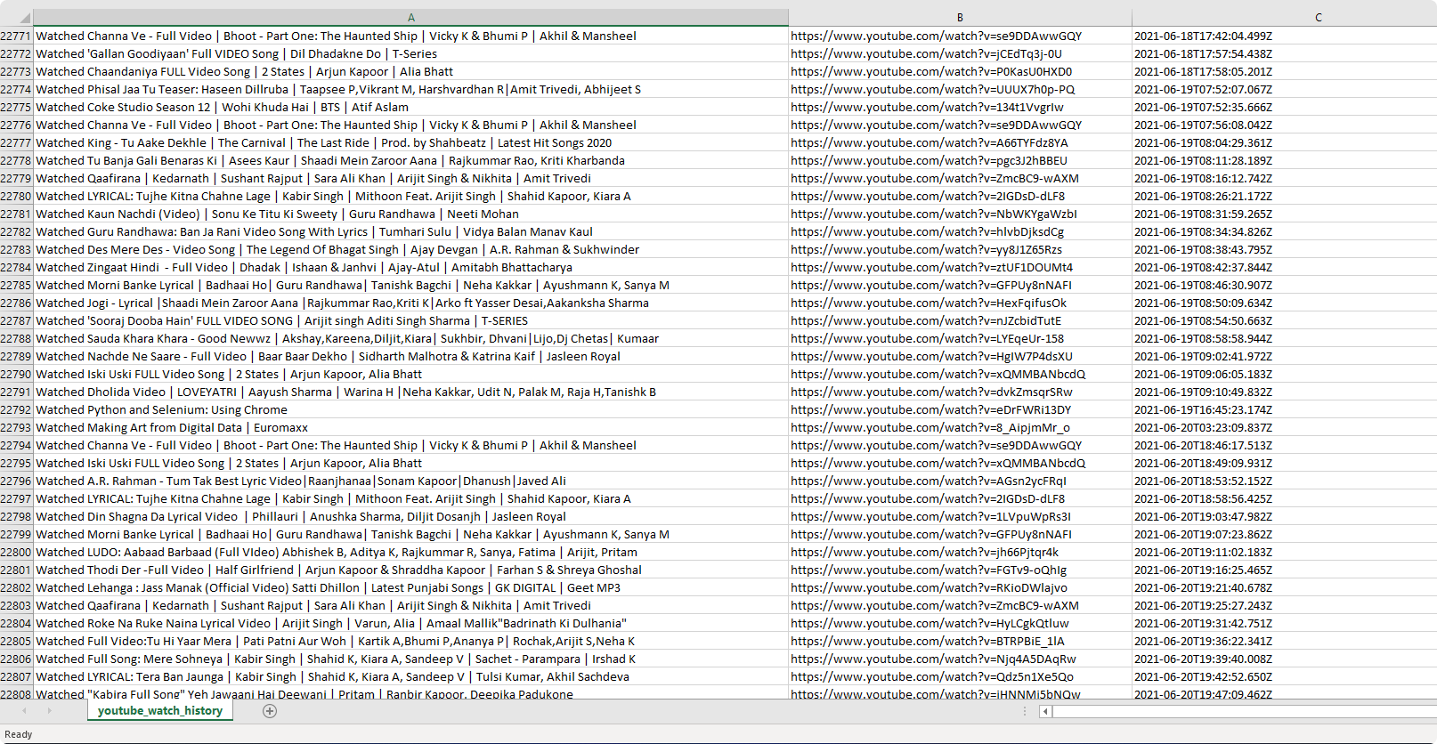1437x744 pixels.
Task: Click the Ready status bar indicator
Action: tap(19, 734)
